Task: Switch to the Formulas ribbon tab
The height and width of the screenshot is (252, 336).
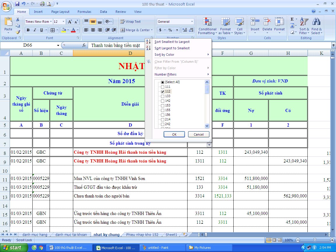Action: click(84, 12)
